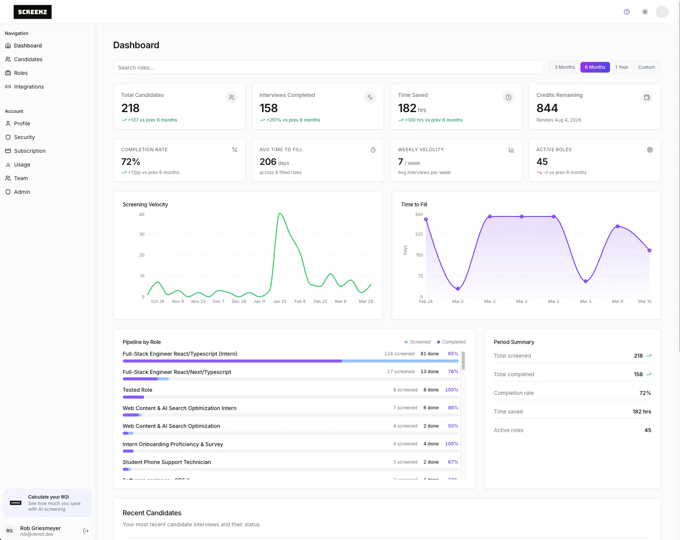Click the people icon in Total Candidates card
680x540 pixels.
pyautogui.click(x=232, y=97)
